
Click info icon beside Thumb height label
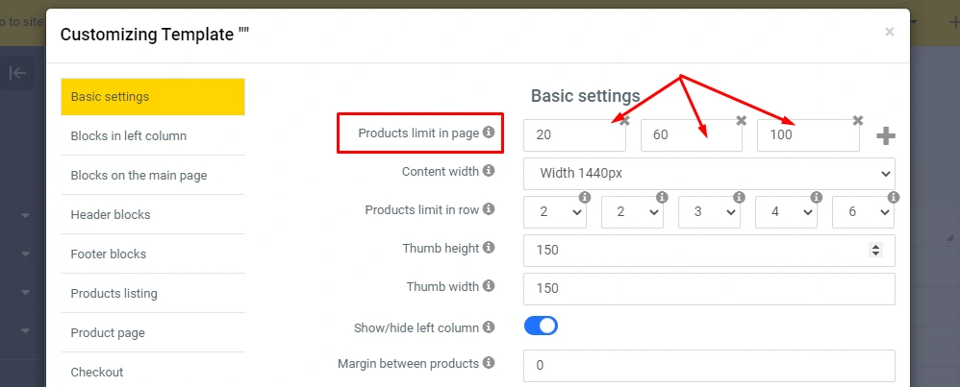pyautogui.click(x=489, y=248)
